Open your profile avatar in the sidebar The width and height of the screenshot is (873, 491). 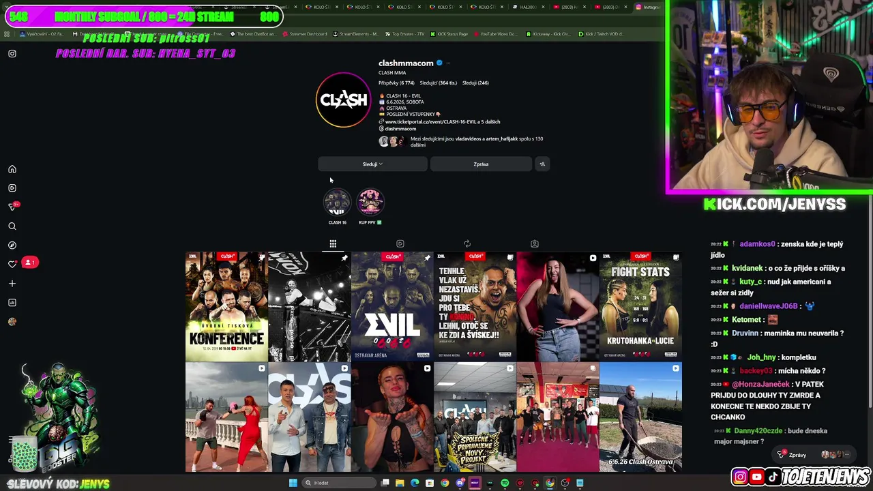12,321
